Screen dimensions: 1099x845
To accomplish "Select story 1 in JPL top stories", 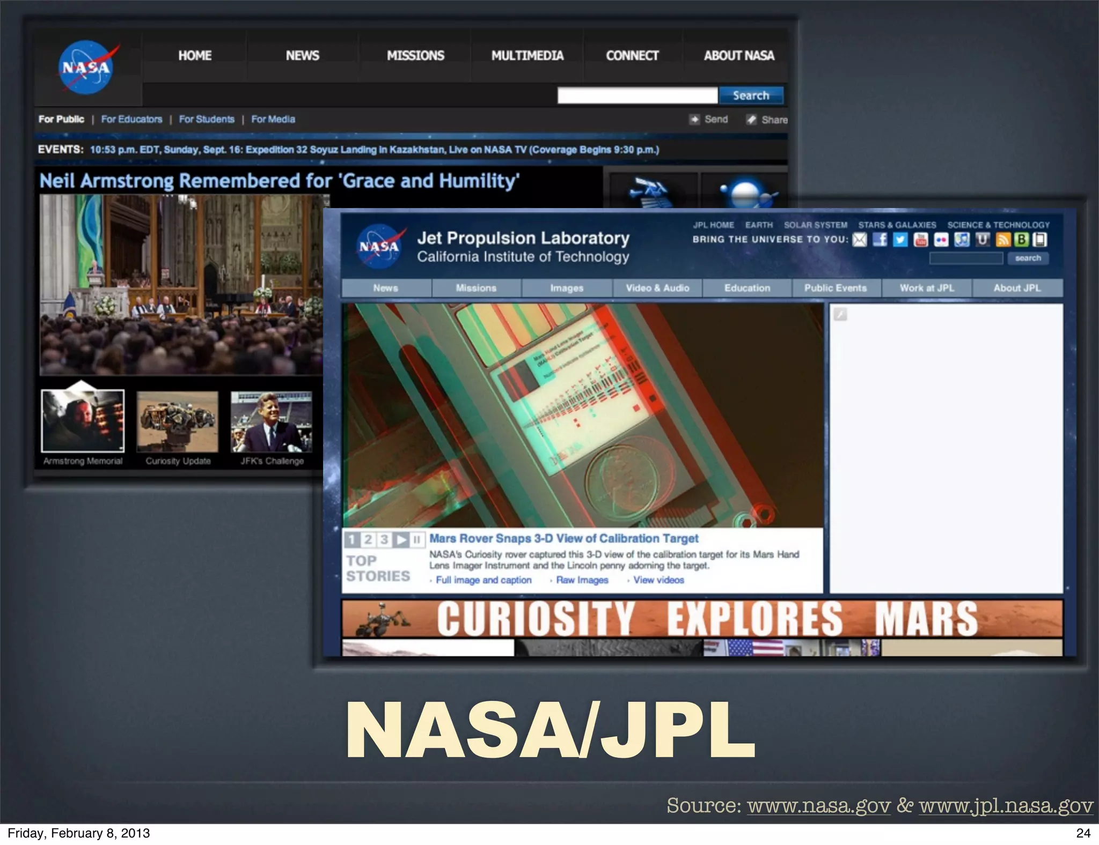I will (351, 539).
